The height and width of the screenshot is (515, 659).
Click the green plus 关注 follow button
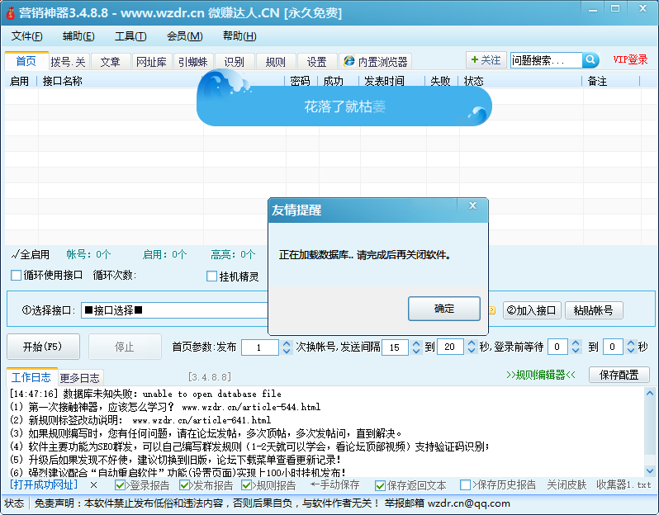486,60
